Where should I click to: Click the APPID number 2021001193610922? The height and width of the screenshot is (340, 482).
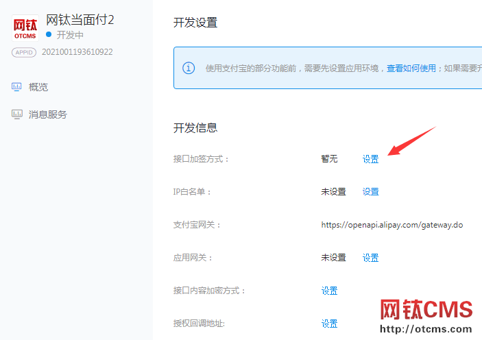[x=77, y=52]
